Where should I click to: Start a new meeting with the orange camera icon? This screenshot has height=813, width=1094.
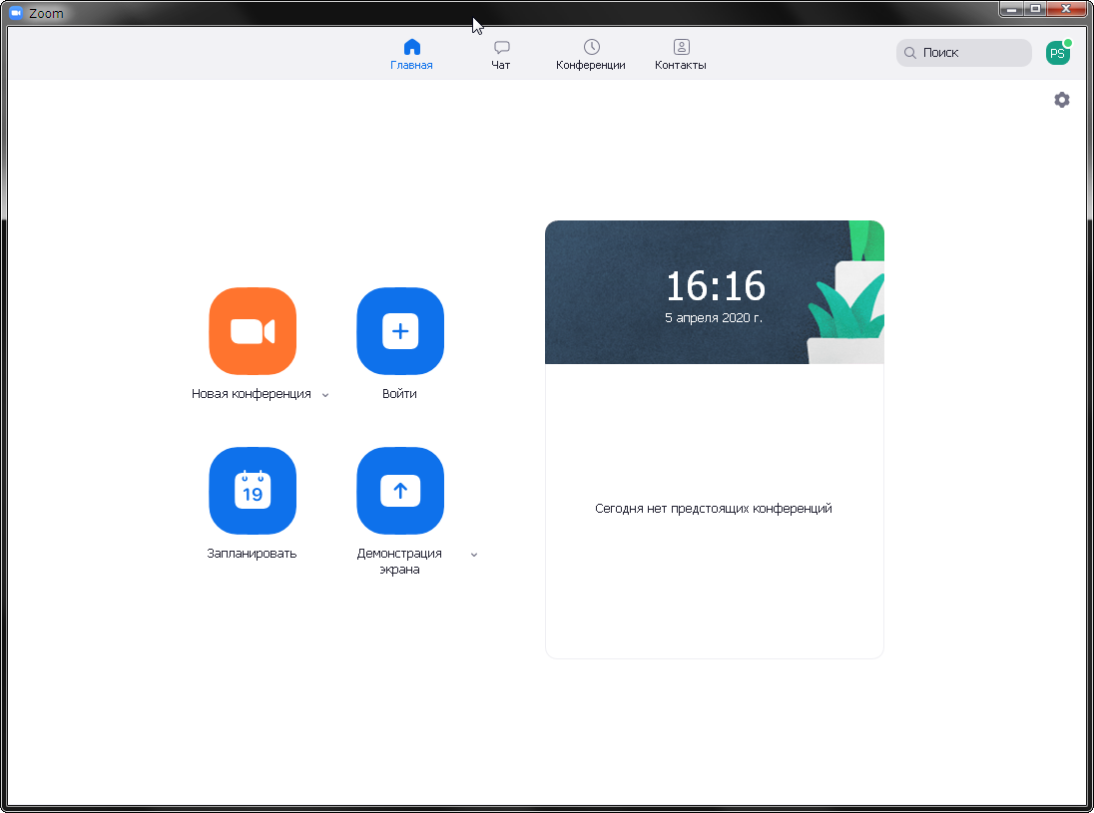[253, 331]
